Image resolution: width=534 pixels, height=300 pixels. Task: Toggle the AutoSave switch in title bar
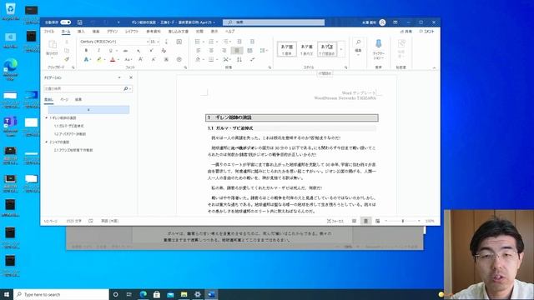pos(66,22)
